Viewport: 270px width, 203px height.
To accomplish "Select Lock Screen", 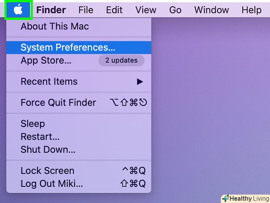I will (47, 171).
